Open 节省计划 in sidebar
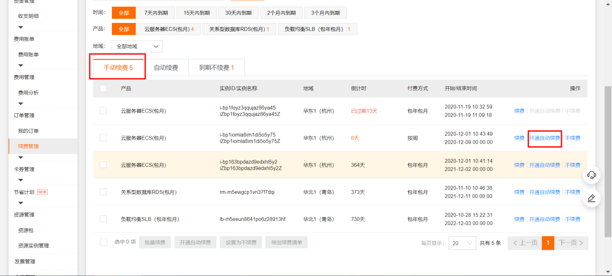The width and height of the screenshot is (612, 276). (24, 192)
